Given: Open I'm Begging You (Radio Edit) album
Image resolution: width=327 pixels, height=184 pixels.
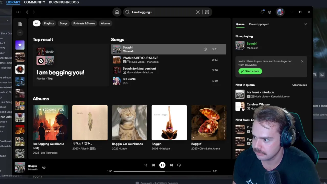Looking at the screenshot, I should (50, 123).
